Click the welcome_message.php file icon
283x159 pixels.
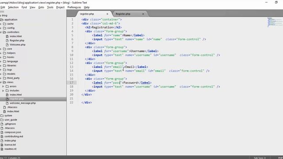[7, 103]
